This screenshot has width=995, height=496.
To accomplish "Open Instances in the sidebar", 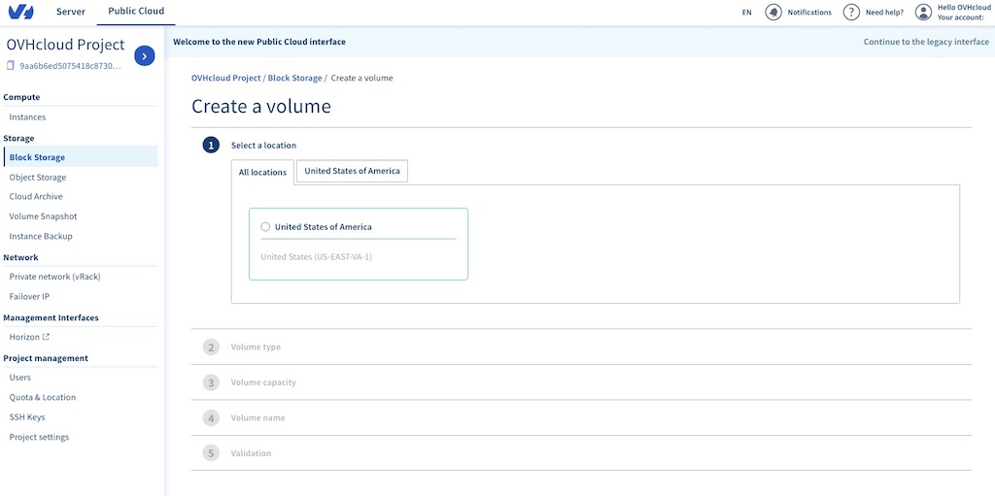I will pyautogui.click(x=27, y=117).
